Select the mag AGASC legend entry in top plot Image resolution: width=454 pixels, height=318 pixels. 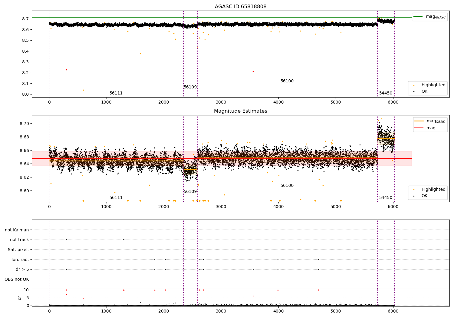pos(429,17)
